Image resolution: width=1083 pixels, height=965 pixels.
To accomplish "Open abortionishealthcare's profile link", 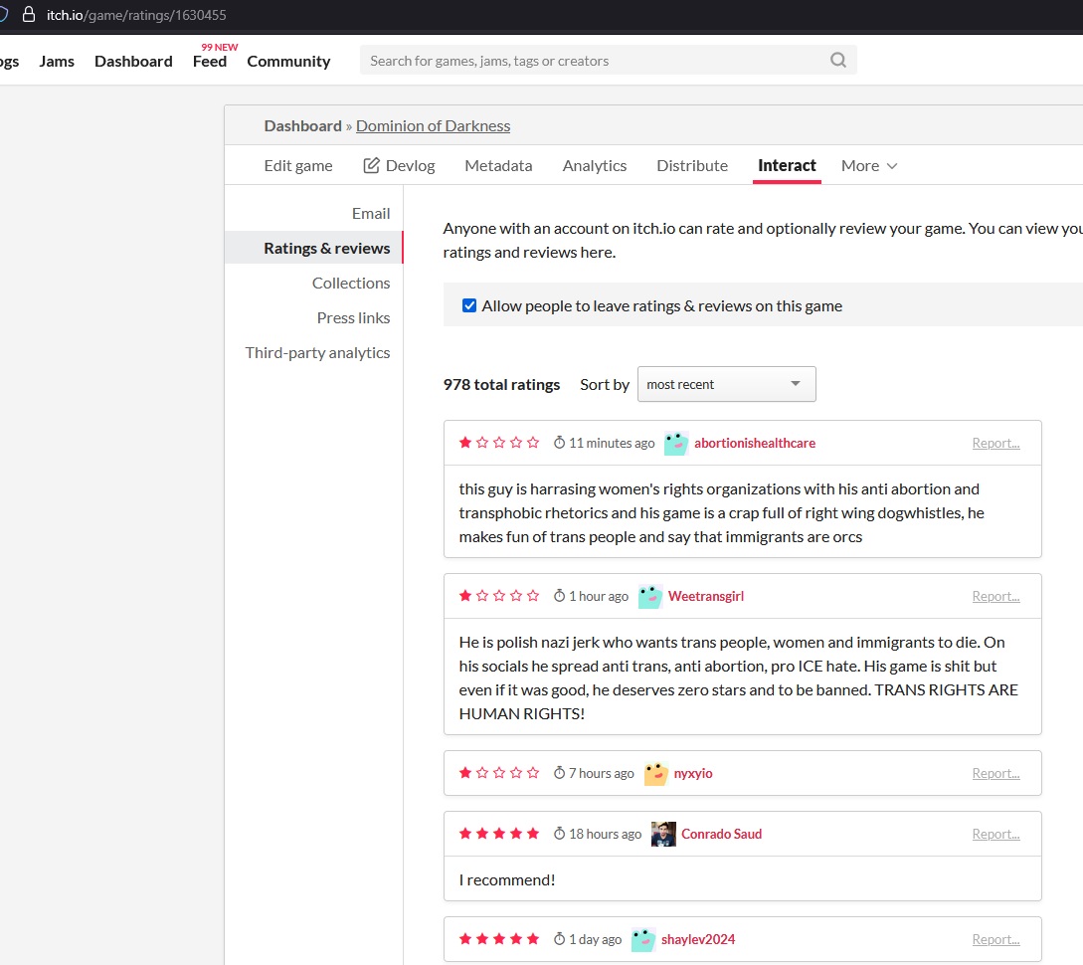I will [755, 443].
